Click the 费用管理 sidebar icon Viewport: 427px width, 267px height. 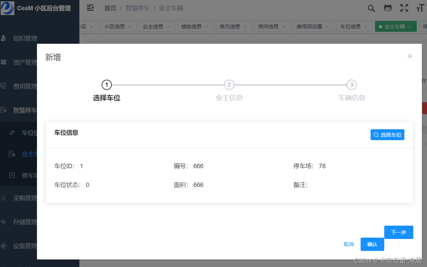pyautogui.click(x=4, y=86)
